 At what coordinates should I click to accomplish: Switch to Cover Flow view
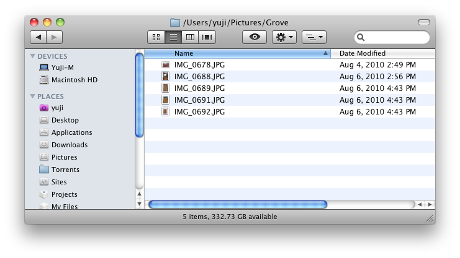click(207, 37)
